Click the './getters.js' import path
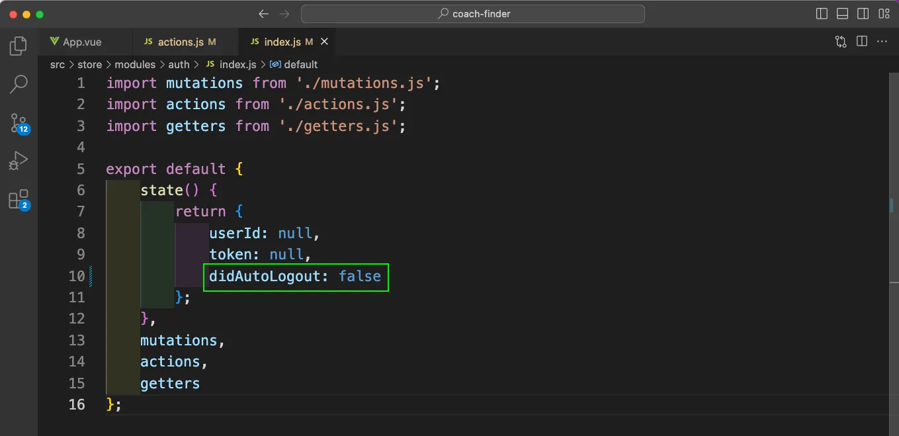Viewport: 899px width, 436px height. coord(338,126)
